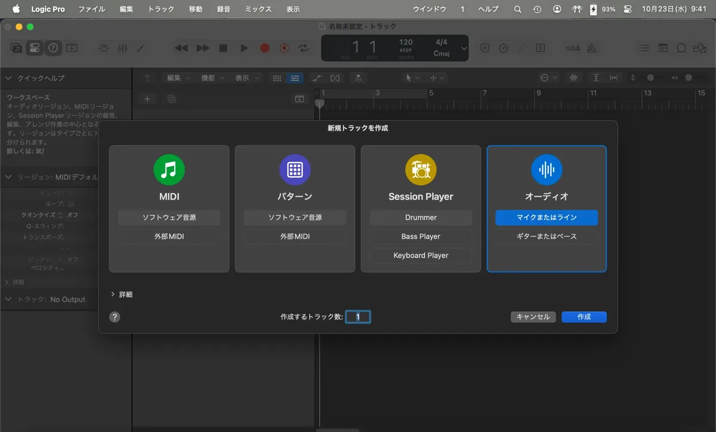Click the yellow Session Player drum icon

pyautogui.click(x=421, y=170)
